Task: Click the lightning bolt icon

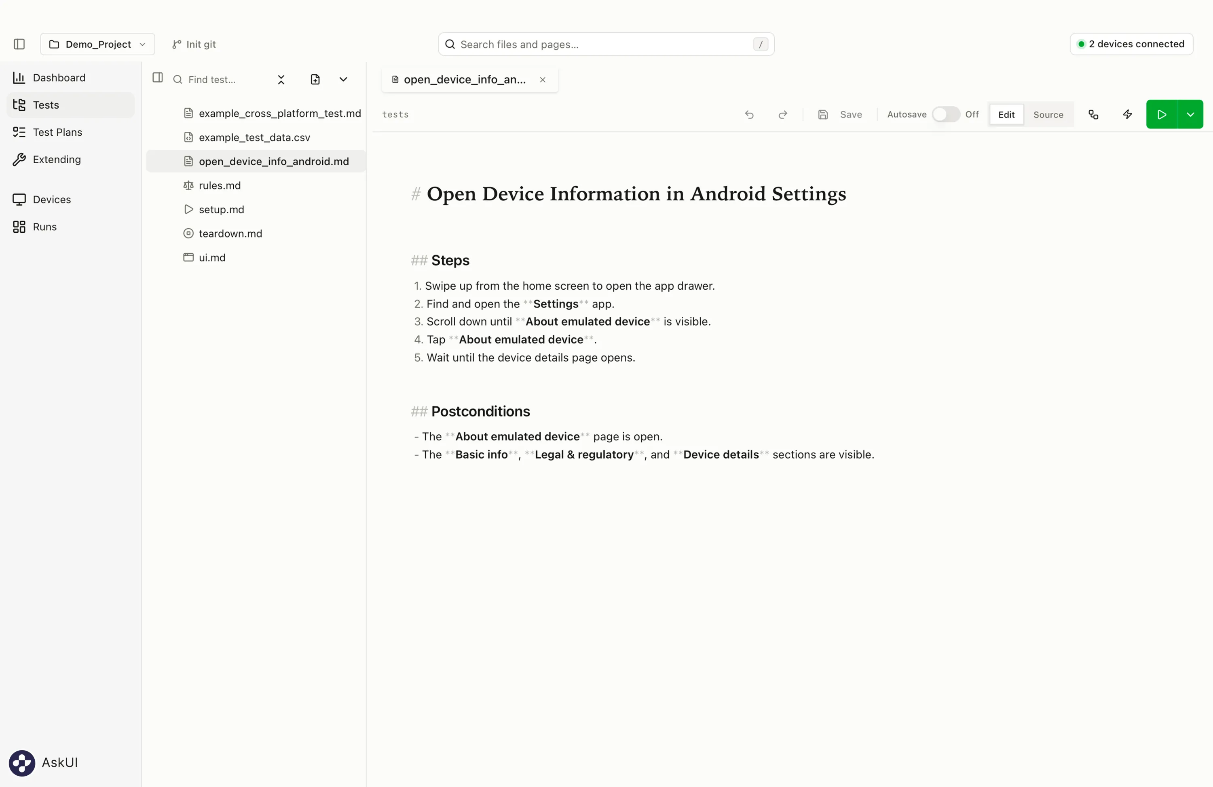Action: tap(1127, 115)
